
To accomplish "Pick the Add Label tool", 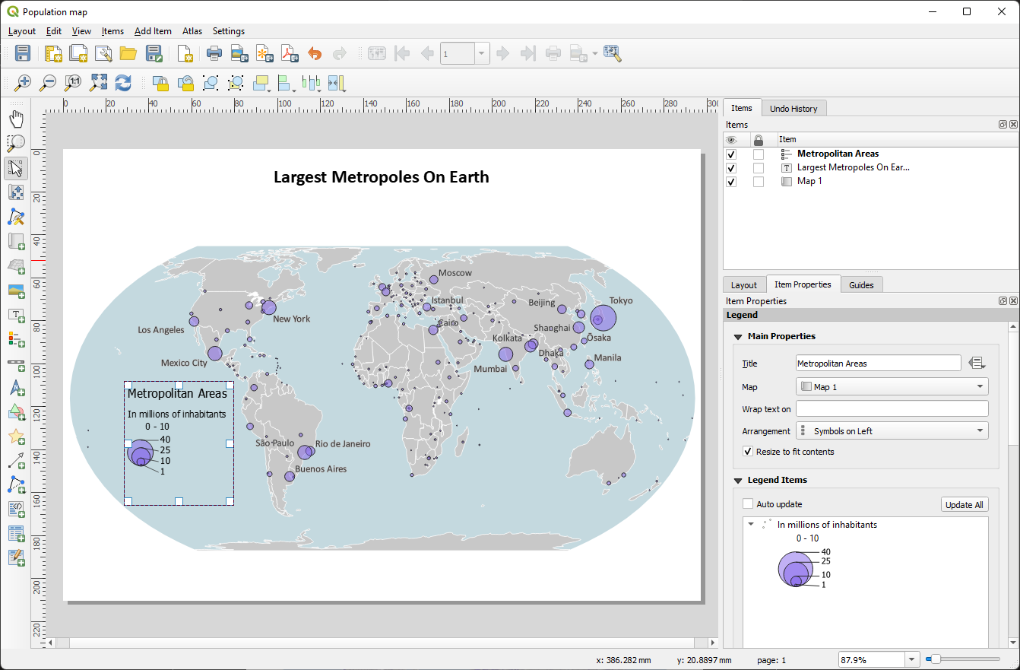I will [x=16, y=315].
